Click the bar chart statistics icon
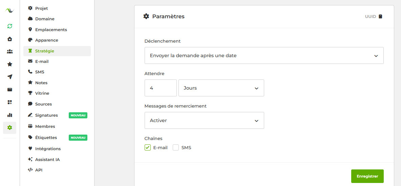The height and width of the screenshot is (186, 401). click(9, 115)
